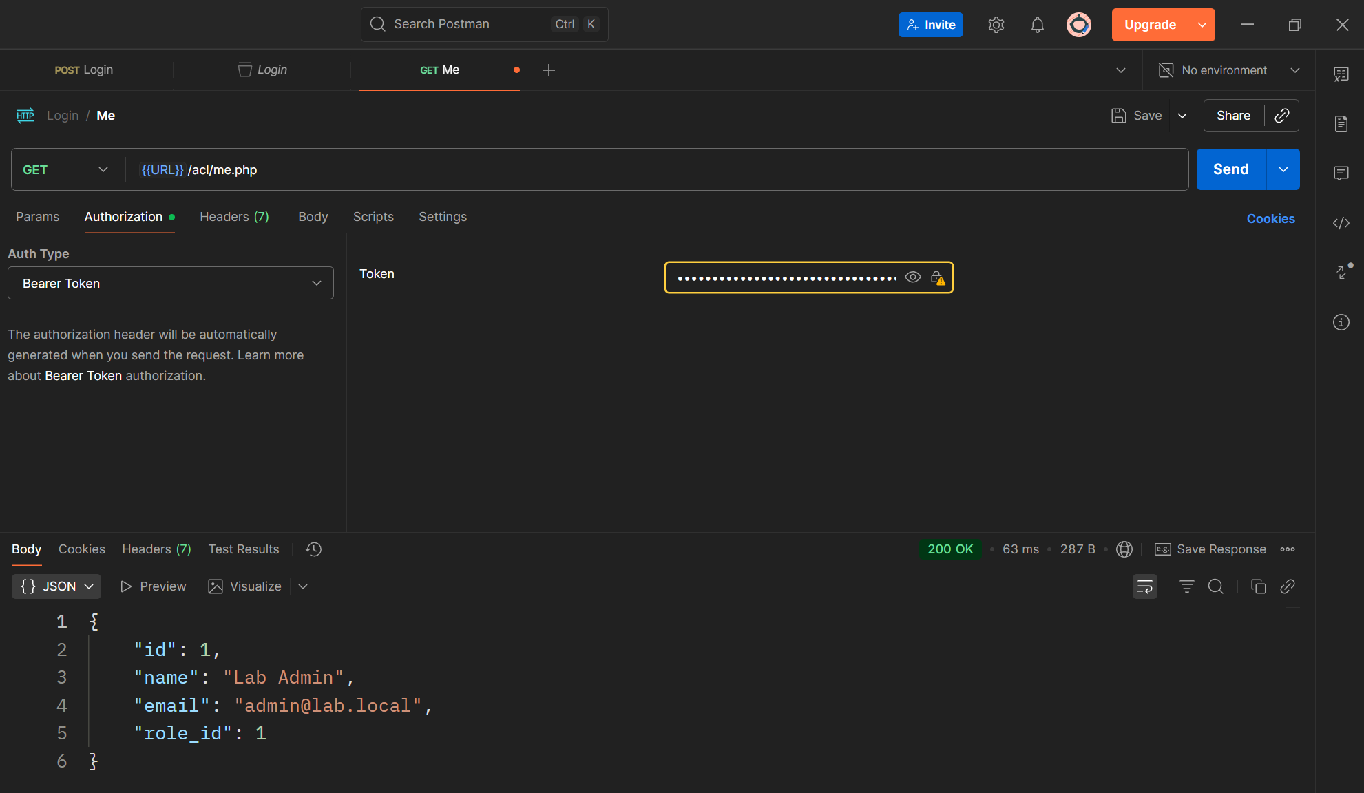1364x793 pixels.
Task: Open the comments icon in right sidebar
Action: [1341, 173]
